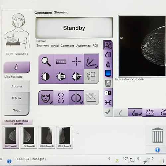Click the breast with ruler sidebar icon
The width and height of the screenshot is (166, 166).
pos(108,54)
